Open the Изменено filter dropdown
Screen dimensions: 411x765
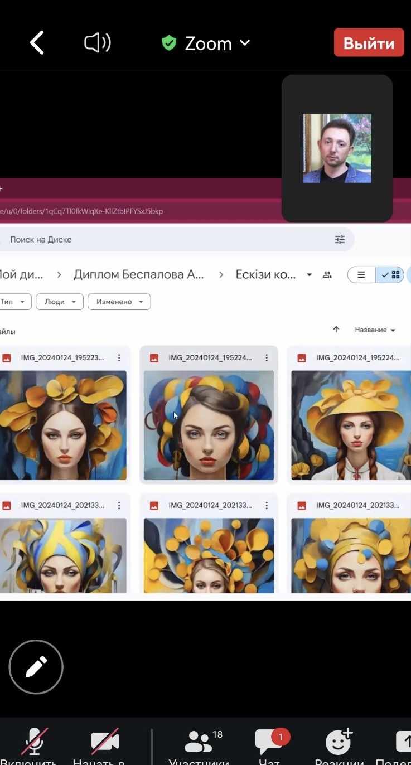119,302
